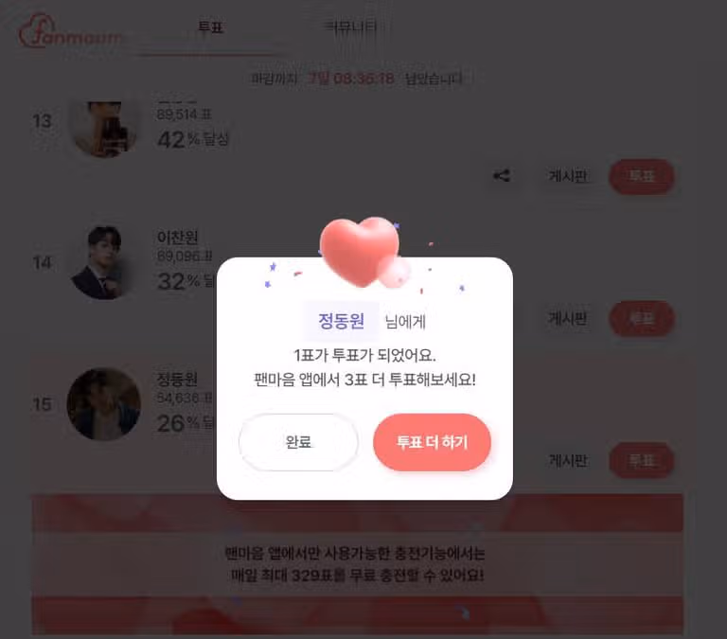Click 투표 더 하기 button
Image resolution: width=727 pixels, height=639 pixels.
432,442
